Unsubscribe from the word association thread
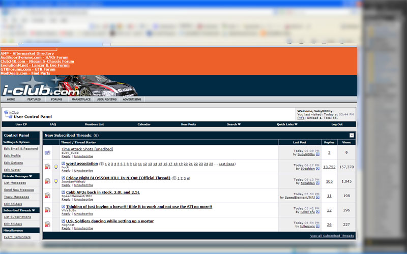The height and width of the screenshot is (254, 407). click(x=83, y=171)
